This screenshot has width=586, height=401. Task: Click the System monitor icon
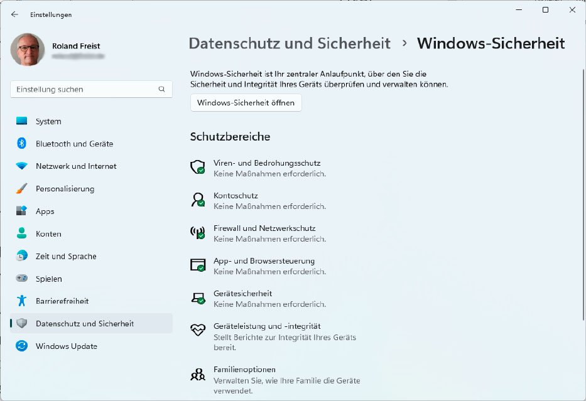[22, 121]
